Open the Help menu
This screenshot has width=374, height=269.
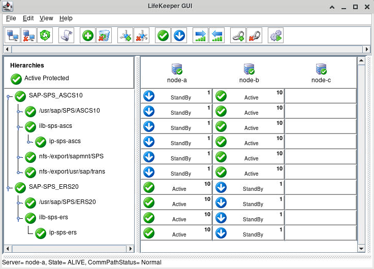coord(66,18)
